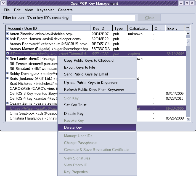Click the scrollbar down arrow

pyautogui.click(x=188, y=119)
